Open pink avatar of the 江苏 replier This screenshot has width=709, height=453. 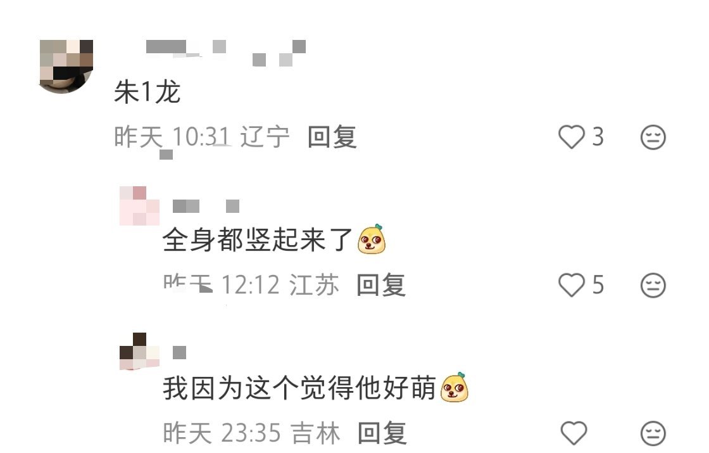pos(139,205)
